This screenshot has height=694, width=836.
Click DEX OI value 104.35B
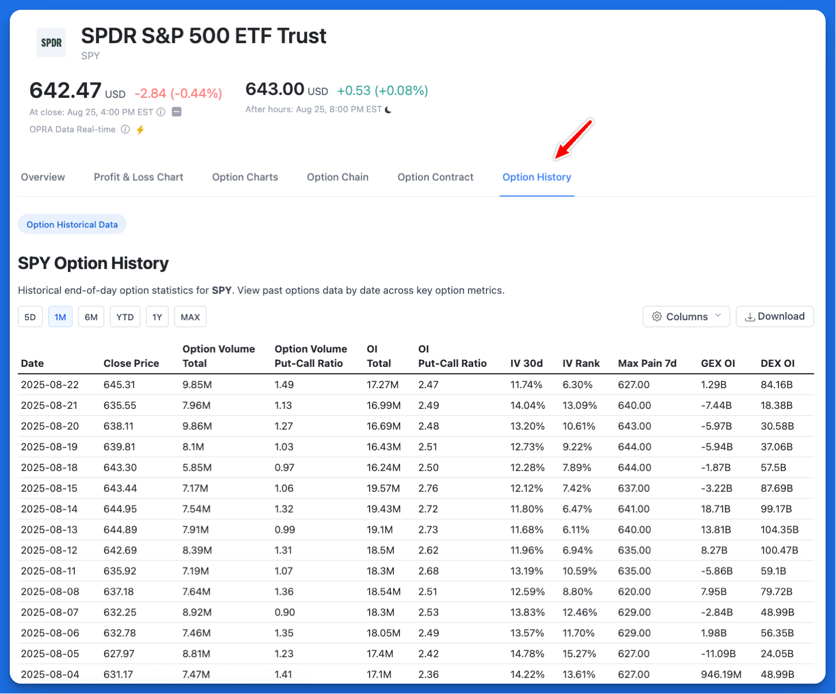tap(780, 530)
